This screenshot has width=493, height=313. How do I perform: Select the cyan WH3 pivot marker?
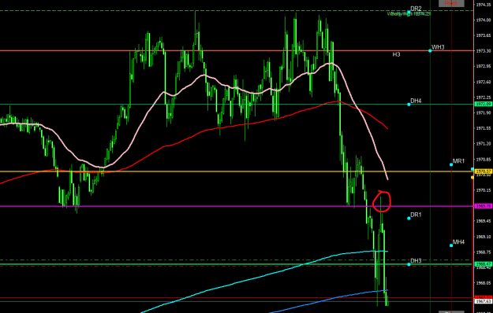click(x=430, y=51)
